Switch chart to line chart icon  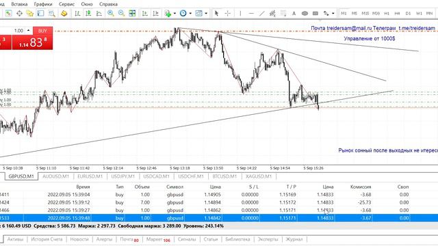(x=99, y=13)
